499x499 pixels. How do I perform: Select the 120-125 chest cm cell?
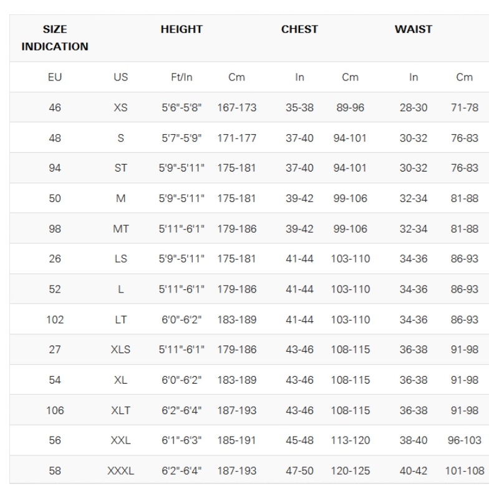350,471
